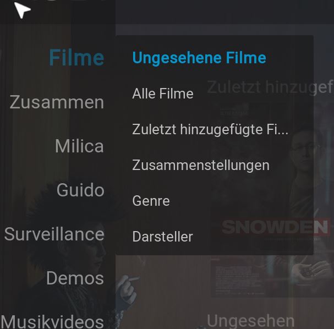Viewport: 334px width, 329px height.
Task: Click the Snowden movie poster title
Action: (x=275, y=227)
